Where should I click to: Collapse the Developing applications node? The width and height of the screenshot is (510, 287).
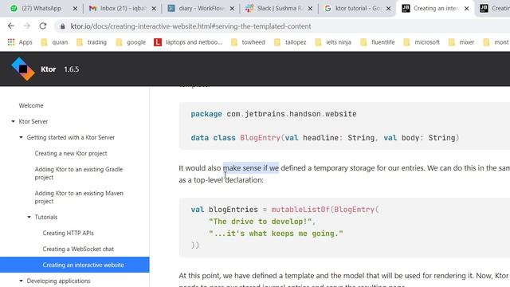(22, 281)
